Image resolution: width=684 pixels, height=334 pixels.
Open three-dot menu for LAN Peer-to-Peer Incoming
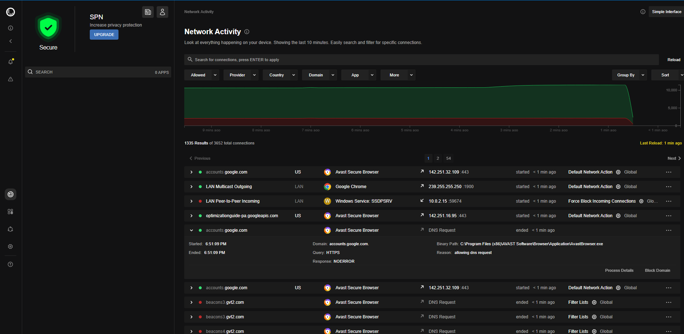click(x=669, y=201)
